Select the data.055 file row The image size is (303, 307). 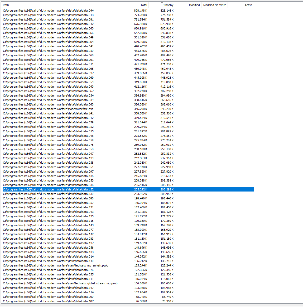point(128,131)
